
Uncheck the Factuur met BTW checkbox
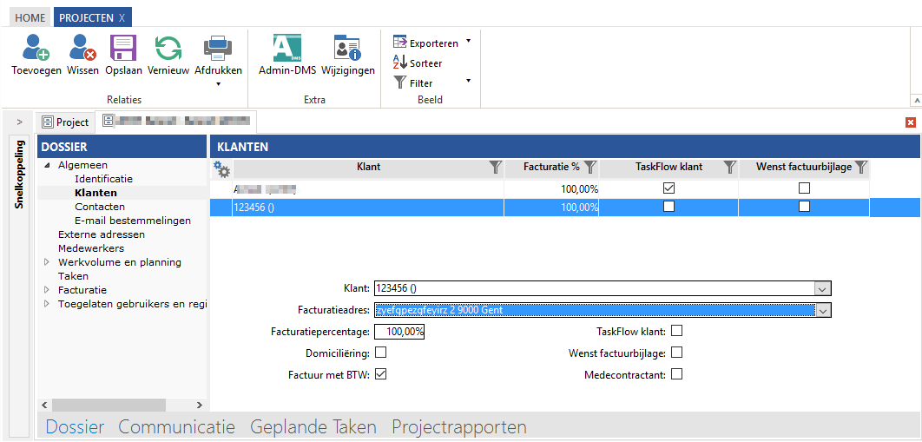pos(381,375)
